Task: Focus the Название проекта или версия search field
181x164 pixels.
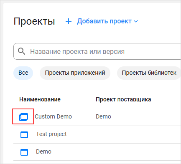Action: coord(97,51)
